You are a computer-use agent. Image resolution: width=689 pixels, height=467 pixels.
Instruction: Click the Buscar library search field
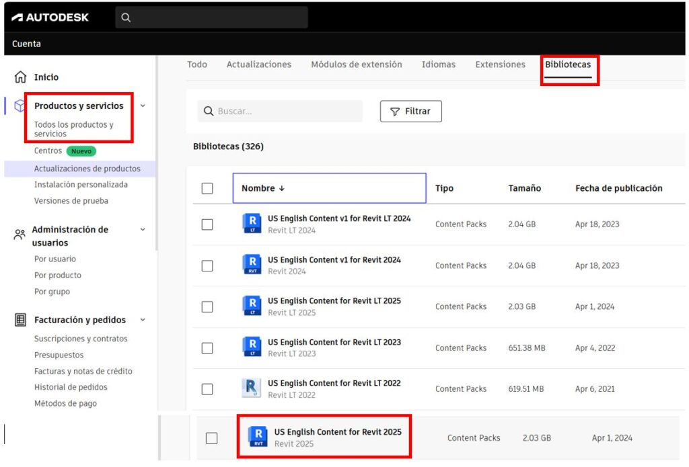(x=280, y=111)
